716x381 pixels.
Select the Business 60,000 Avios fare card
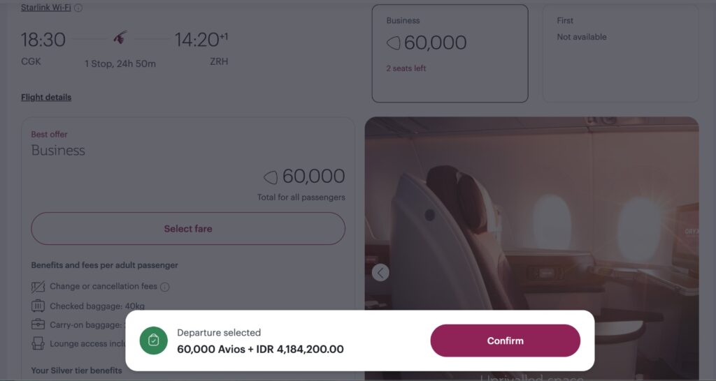[x=450, y=53]
